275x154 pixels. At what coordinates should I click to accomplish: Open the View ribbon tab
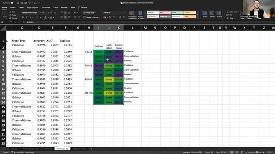tap(73, 8)
